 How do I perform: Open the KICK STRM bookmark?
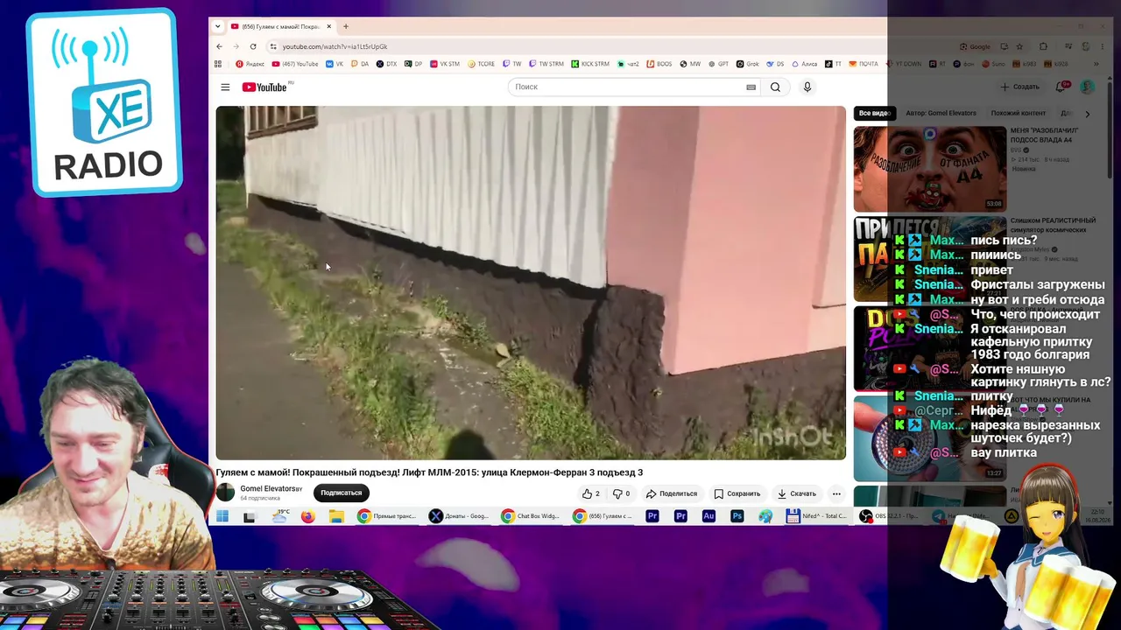pos(590,64)
